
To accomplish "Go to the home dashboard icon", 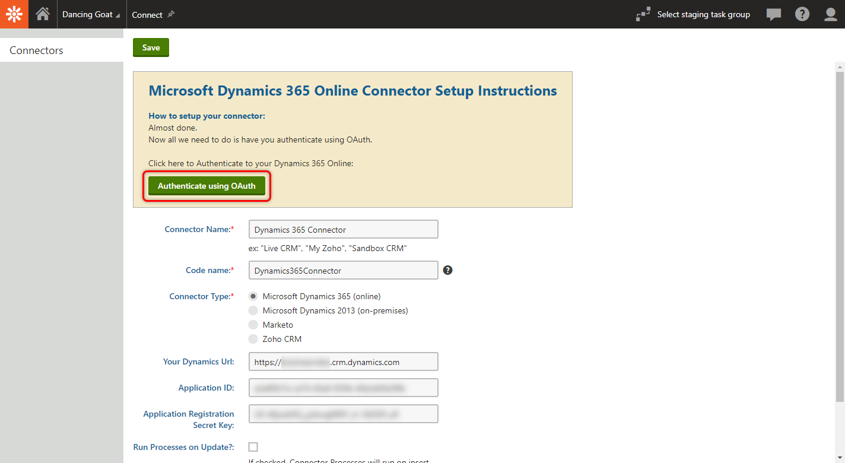I will coord(43,14).
